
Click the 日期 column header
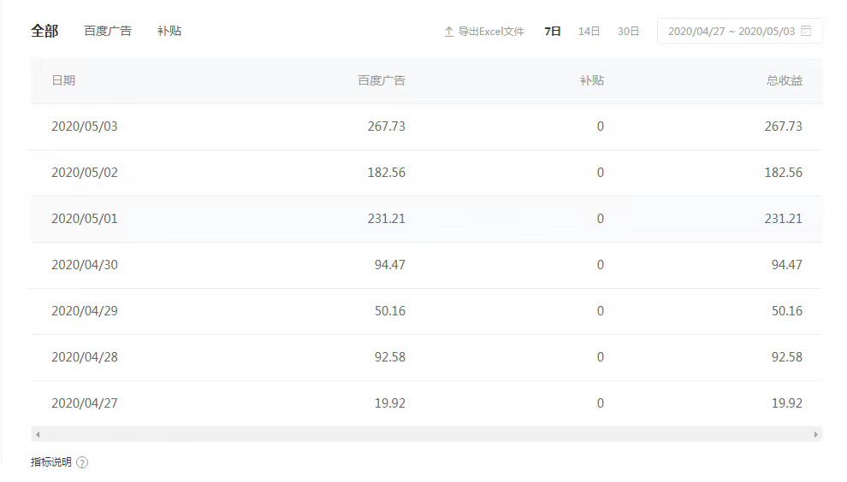[x=63, y=80]
